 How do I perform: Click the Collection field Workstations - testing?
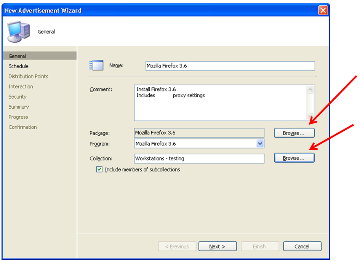pos(199,159)
